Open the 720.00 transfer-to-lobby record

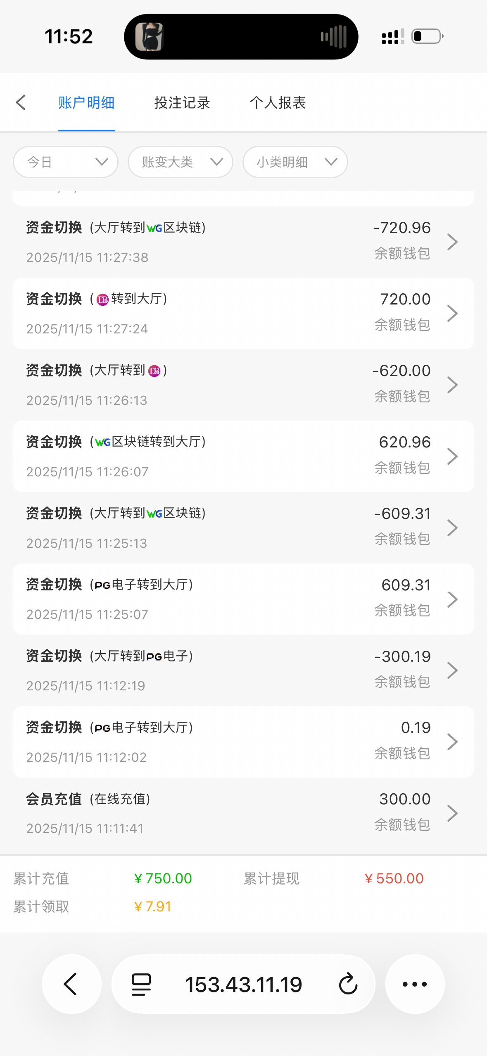tap(243, 313)
